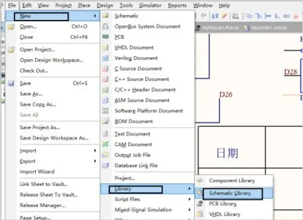Open the Help menu
Screen dimensions: 303x220
(x=224, y=5)
